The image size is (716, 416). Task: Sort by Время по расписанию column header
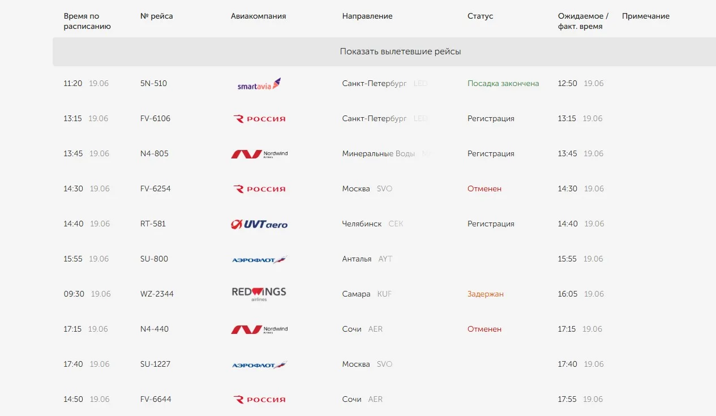coord(87,21)
